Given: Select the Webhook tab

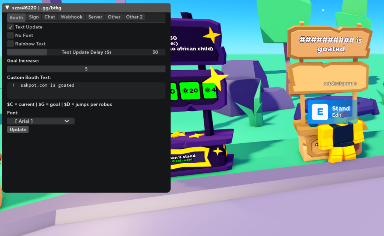Looking at the screenshot, I should tap(72, 17).
